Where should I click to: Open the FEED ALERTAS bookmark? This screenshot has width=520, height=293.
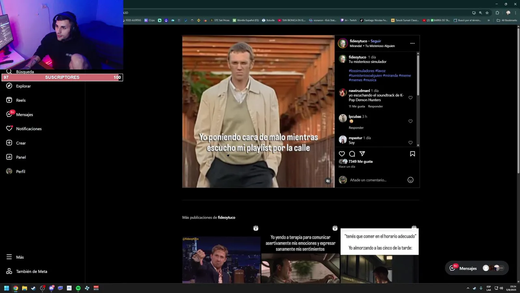click(132, 20)
